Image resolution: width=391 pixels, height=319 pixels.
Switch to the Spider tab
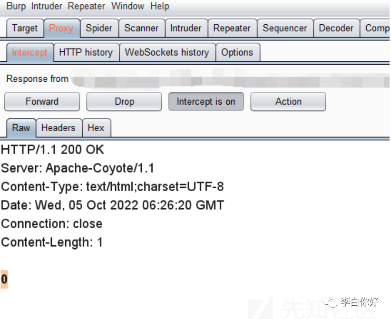tap(99, 28)
